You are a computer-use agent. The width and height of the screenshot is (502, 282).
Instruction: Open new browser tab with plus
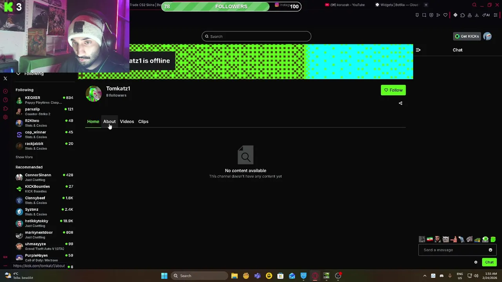(426, 5)
